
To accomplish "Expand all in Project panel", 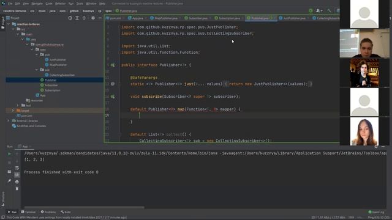I will coord(77,18).
